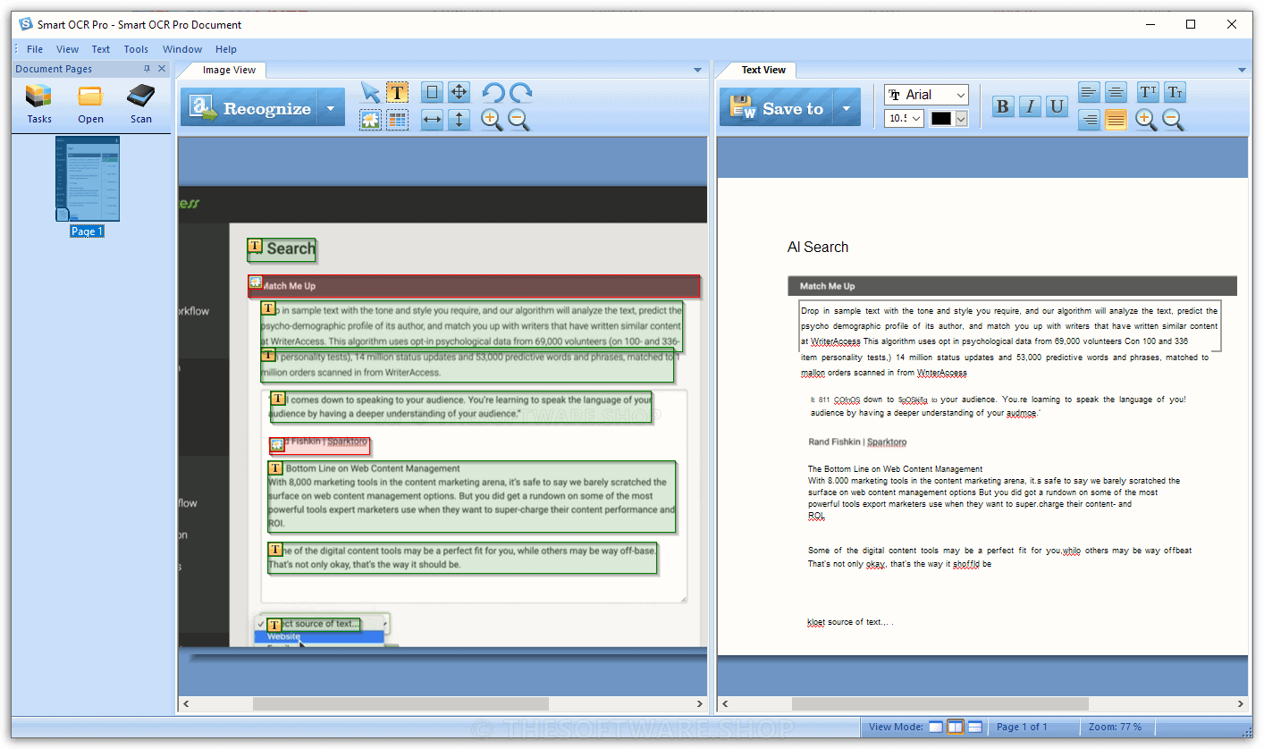1264x749 pixels.
Task: Open the Tools menu
Action: (x=136, y=49)
